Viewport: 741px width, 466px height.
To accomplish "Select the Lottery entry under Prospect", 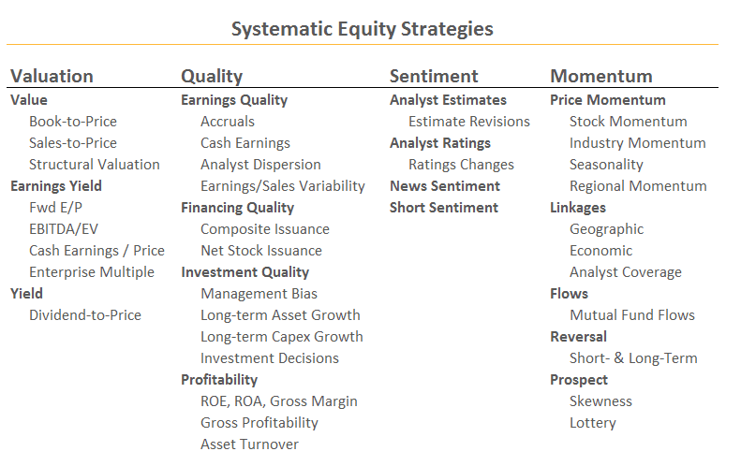I will (593, 422).
